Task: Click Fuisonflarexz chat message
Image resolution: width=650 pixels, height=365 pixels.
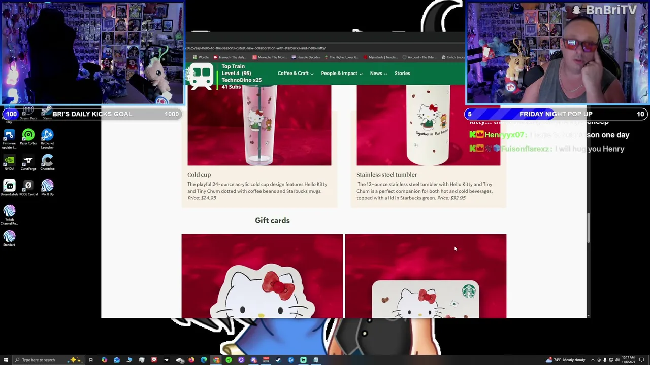Action: point(546,149)
